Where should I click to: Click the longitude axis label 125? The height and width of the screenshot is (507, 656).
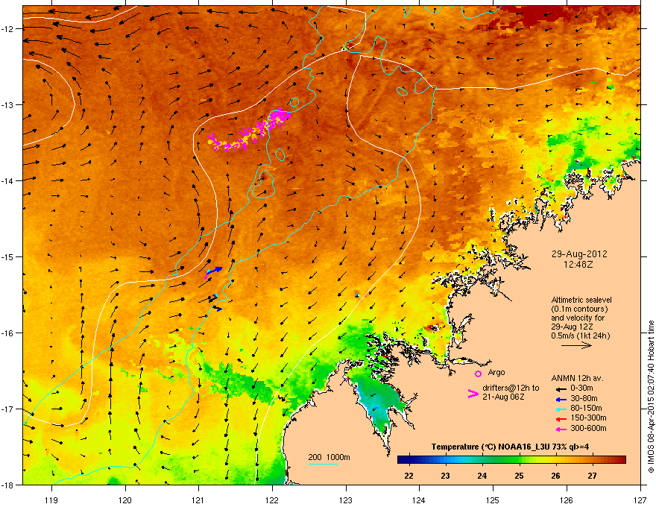[493, 500]
